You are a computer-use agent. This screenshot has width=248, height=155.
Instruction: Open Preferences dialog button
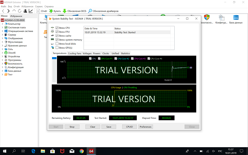[146, 127]
